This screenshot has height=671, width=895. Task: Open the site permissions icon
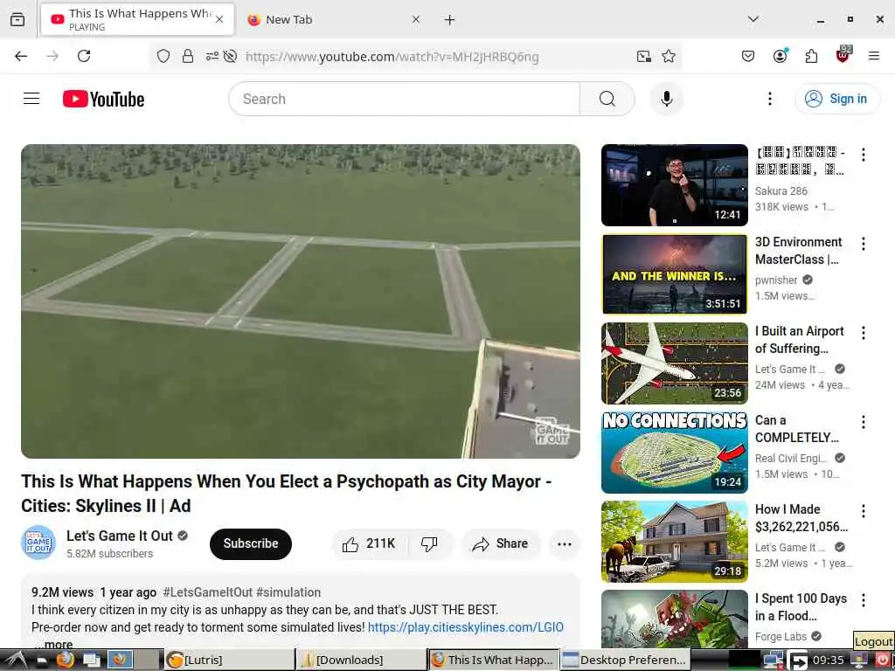pos(212,56)
